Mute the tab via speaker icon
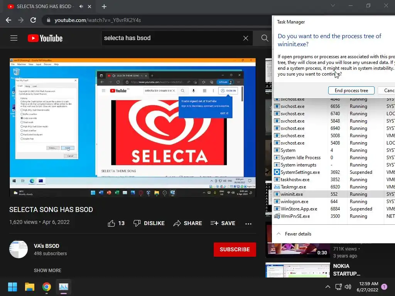 tap(81, 7)
